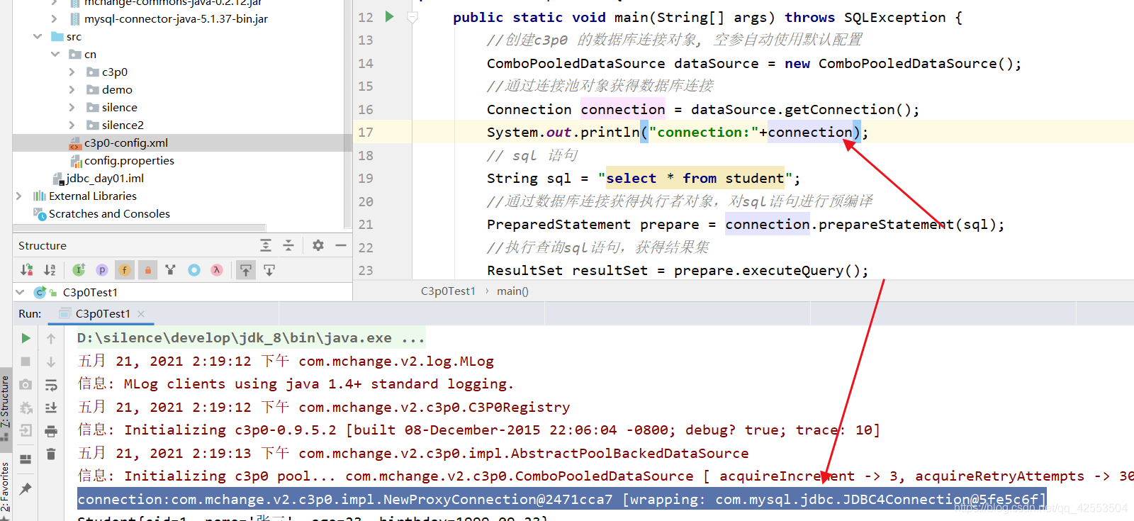Viewport: 1134px width, 521px height.
Task: Click C3p0Test1 class icon in Structure tree
Action: (40, 292)
